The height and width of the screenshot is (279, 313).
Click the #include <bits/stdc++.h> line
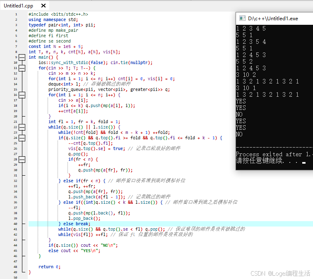coord(58,14)
